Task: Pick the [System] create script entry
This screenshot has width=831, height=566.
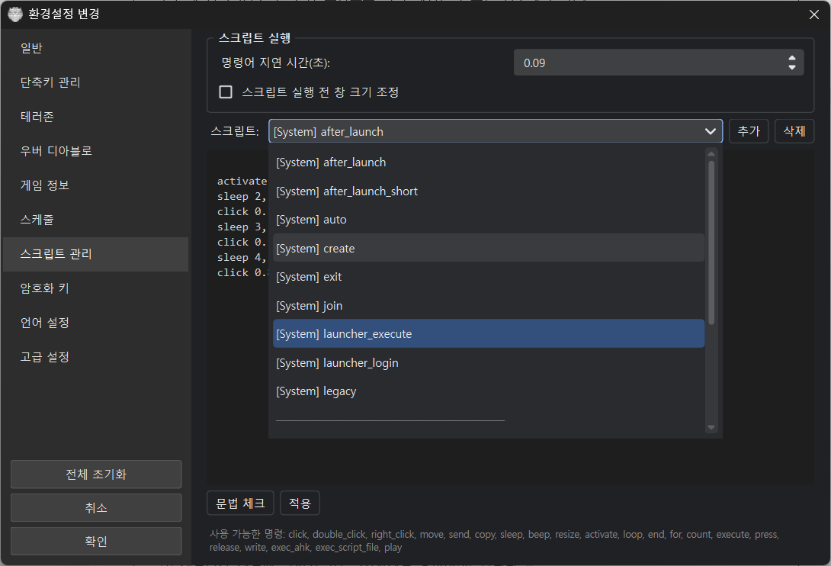Action: [488, 249]
